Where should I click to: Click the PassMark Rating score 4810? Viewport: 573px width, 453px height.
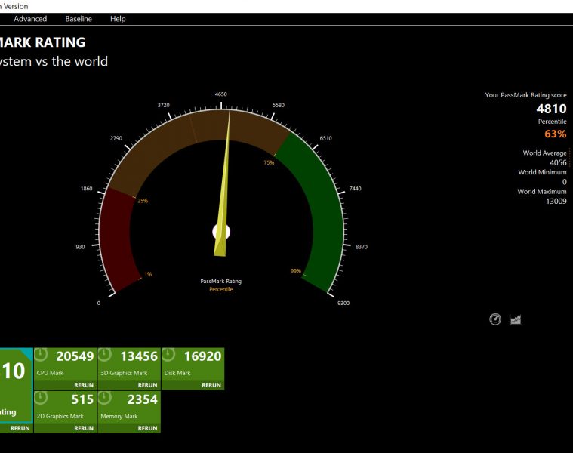551,109
